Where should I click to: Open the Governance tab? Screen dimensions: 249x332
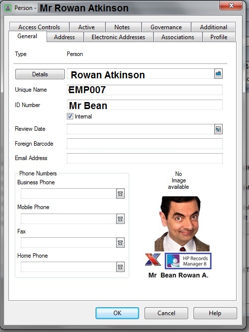point(166,27)
